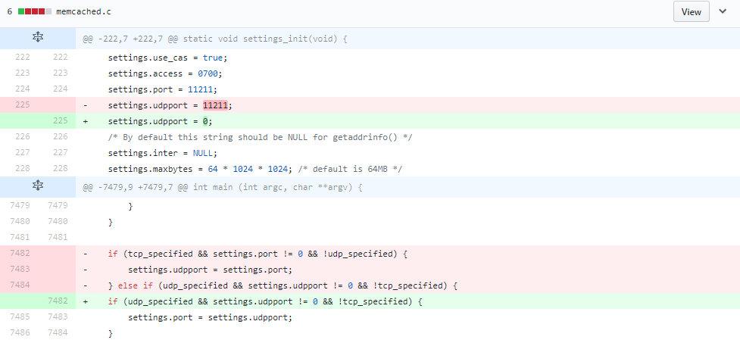
Task: Click the View file button
Action: point(691,12)
